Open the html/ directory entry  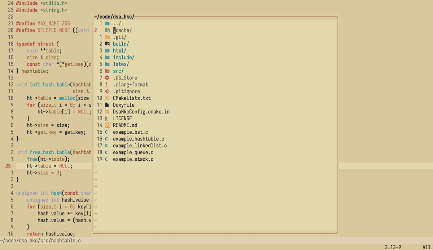tap(119, 51)
